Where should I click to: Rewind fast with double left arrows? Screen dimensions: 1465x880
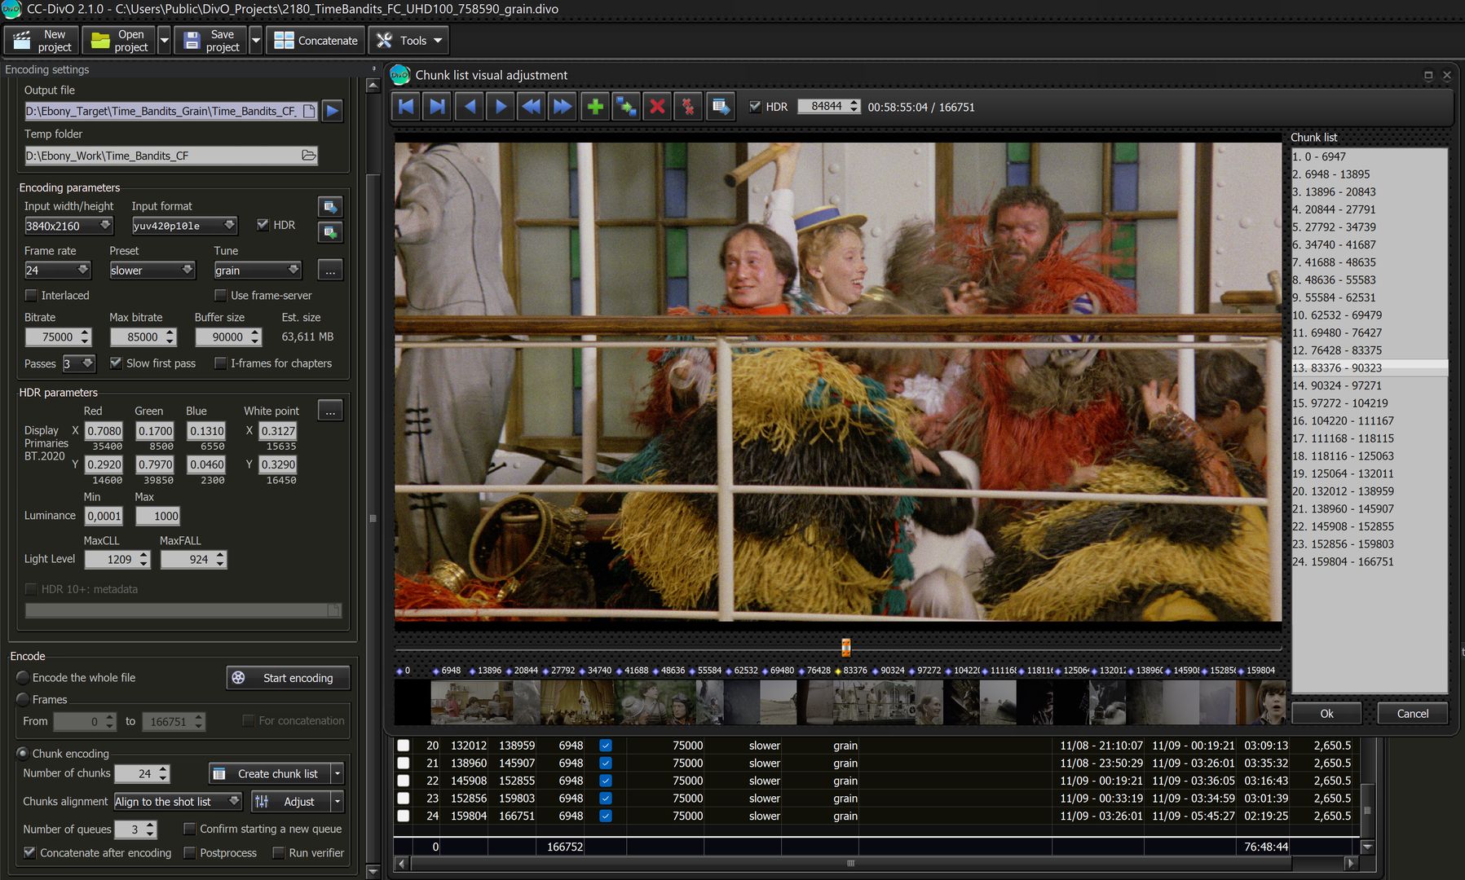532,107
